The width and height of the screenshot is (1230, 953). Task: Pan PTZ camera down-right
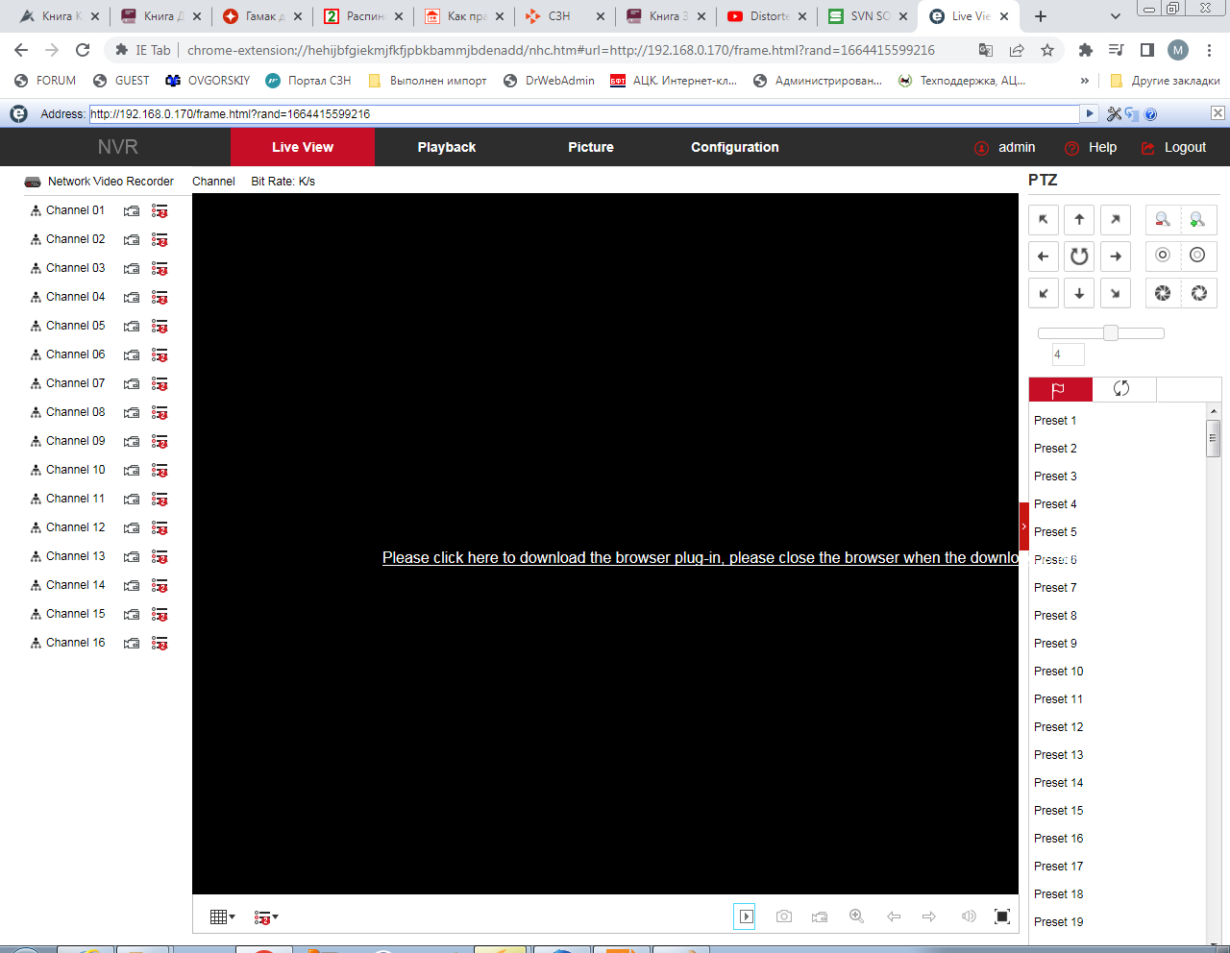tap(1116, 293)
